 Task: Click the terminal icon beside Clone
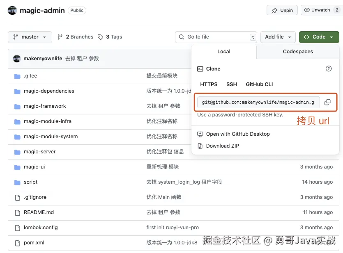200,69
